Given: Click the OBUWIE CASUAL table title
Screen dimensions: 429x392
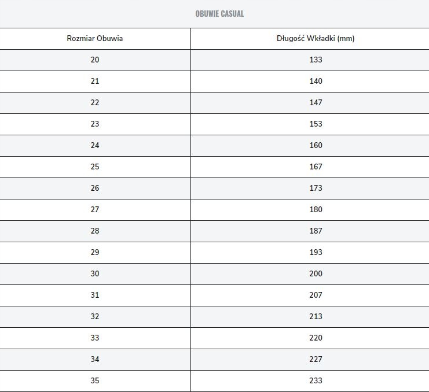Looking at the screenshot, I should click(x=219, y=13).
